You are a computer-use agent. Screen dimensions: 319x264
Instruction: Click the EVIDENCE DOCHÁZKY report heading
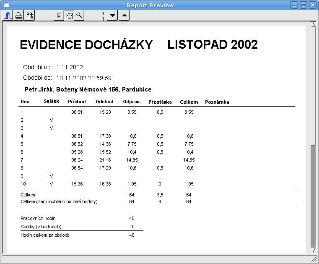coord(86,45)
